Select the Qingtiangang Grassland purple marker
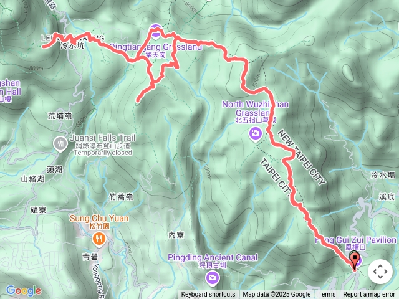This screenshot has width=399, height=299. pos(156,31)
